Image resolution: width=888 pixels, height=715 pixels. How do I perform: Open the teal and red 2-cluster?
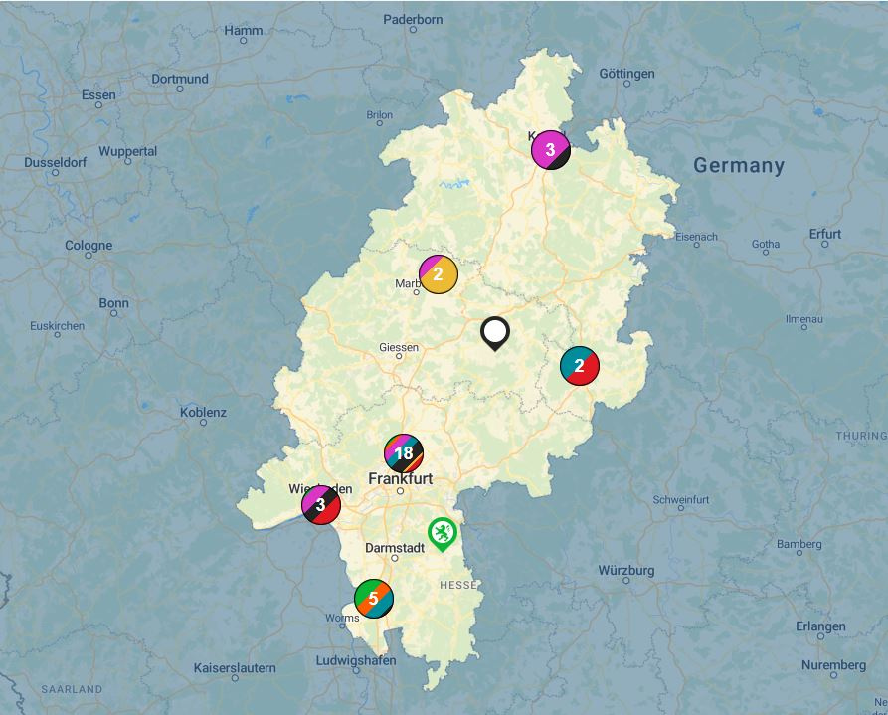[579, 366]
